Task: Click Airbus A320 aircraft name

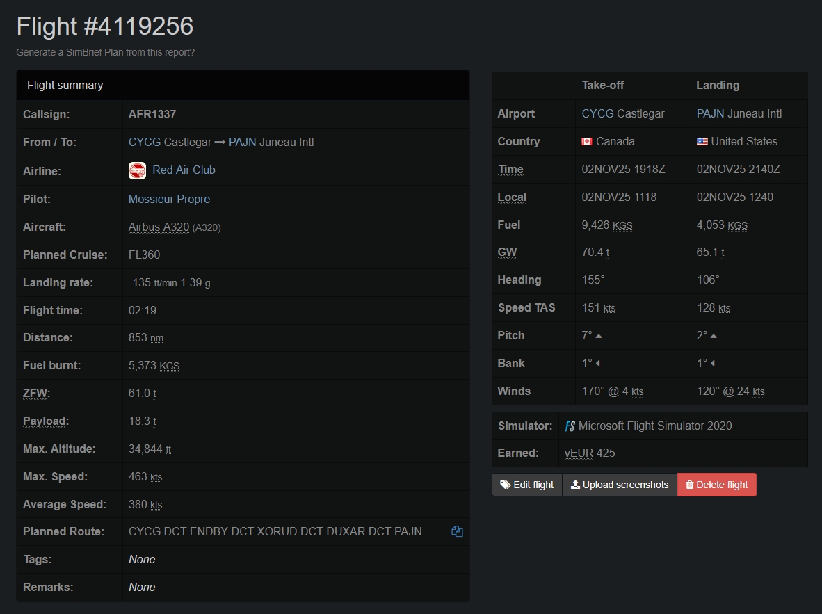Action: (159, 227)
